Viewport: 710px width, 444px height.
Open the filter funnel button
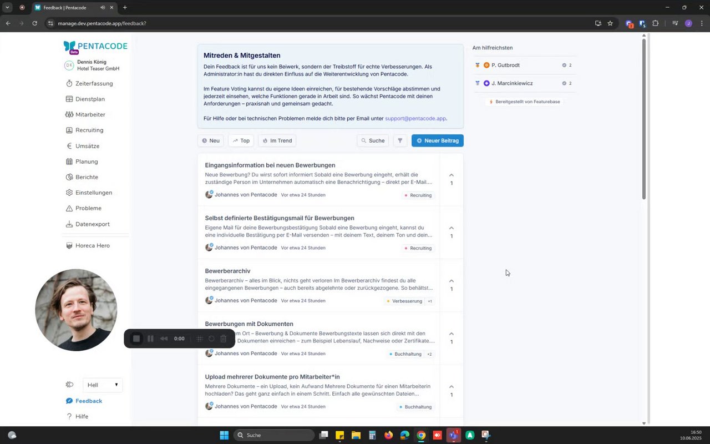point(400,140)
